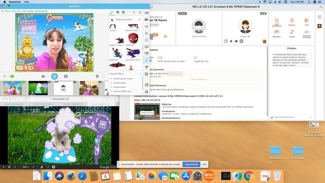Click the Spotlight search icon in menu bar
The width and height of the screenshot is (325, 183).
point(309,2)
